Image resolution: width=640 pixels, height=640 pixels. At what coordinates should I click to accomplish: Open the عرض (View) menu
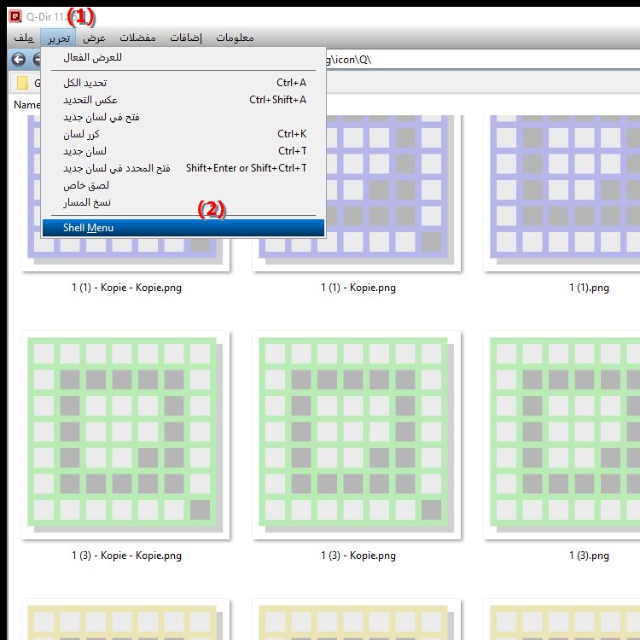[94, 38]
